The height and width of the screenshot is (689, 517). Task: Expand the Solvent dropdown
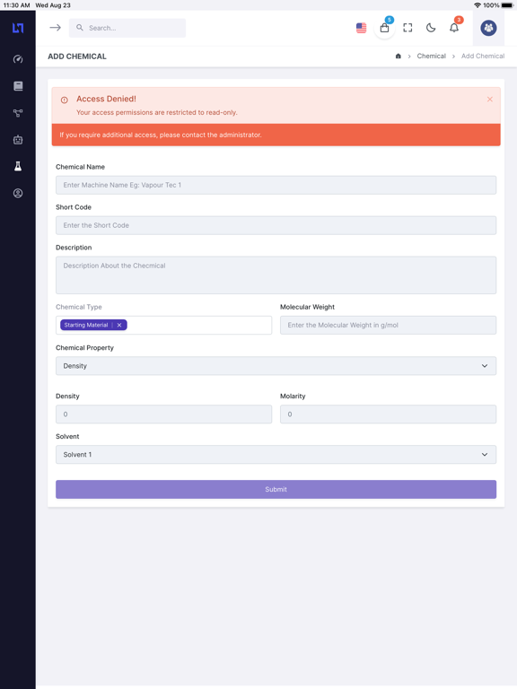pos(276,454)
